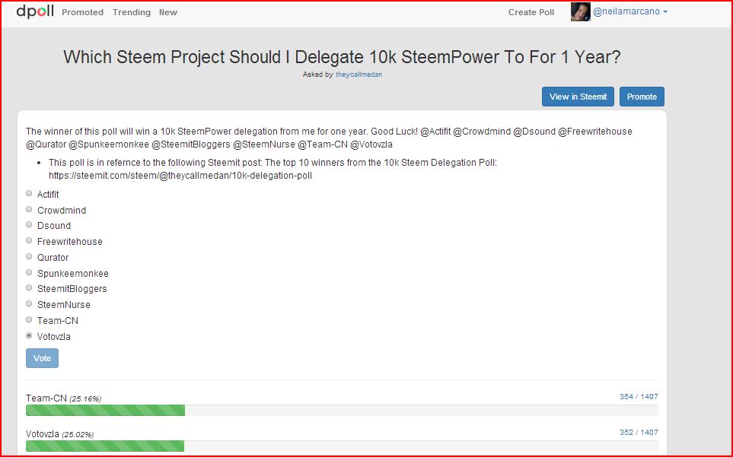The image size is (733, 457).
Task: Select the SteemNurse radio option
Action: click(x=29, y=303)
